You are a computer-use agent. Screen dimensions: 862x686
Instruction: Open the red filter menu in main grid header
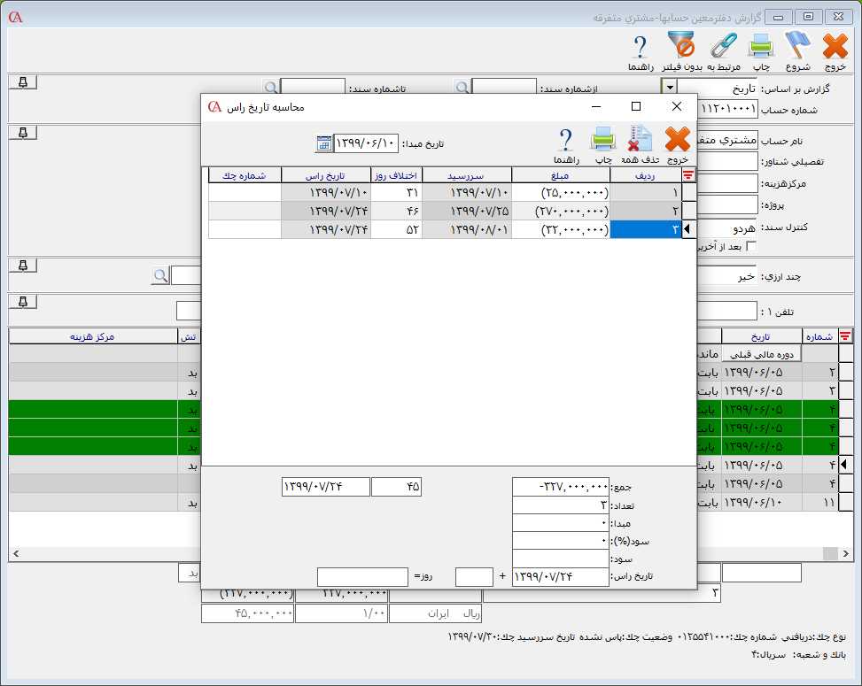845,335
